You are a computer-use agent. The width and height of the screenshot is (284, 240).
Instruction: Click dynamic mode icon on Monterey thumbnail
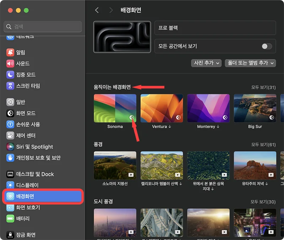pyautogui.click(x=225, y=118)
